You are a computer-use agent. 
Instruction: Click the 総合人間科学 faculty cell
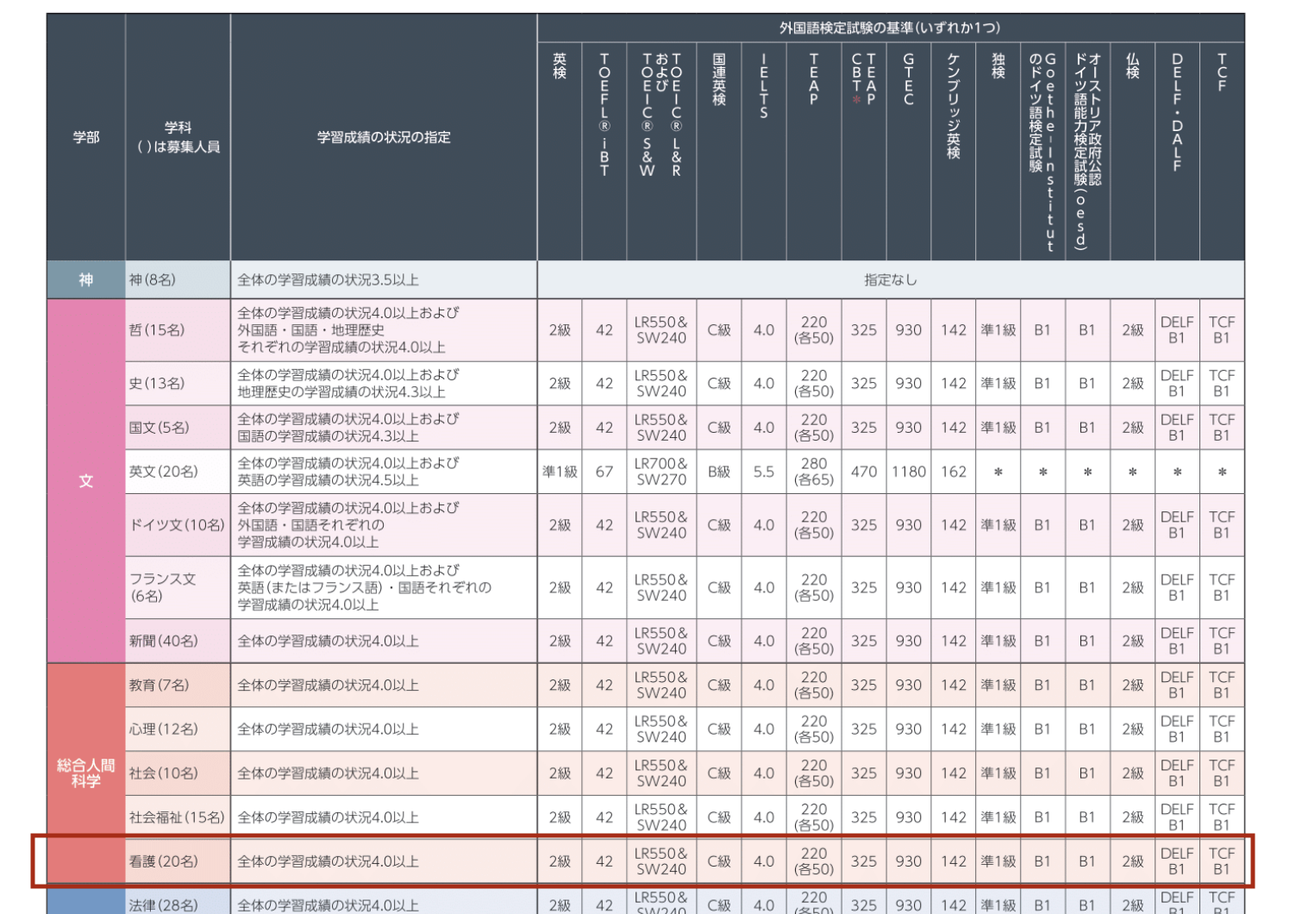86,773
